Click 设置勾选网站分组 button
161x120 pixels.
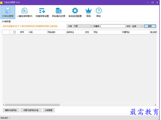(31, 110)
